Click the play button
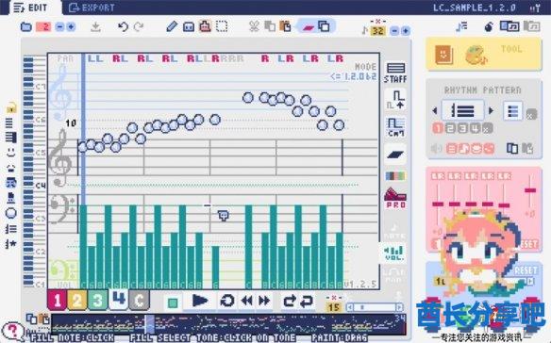 click(x=200, y=301)
